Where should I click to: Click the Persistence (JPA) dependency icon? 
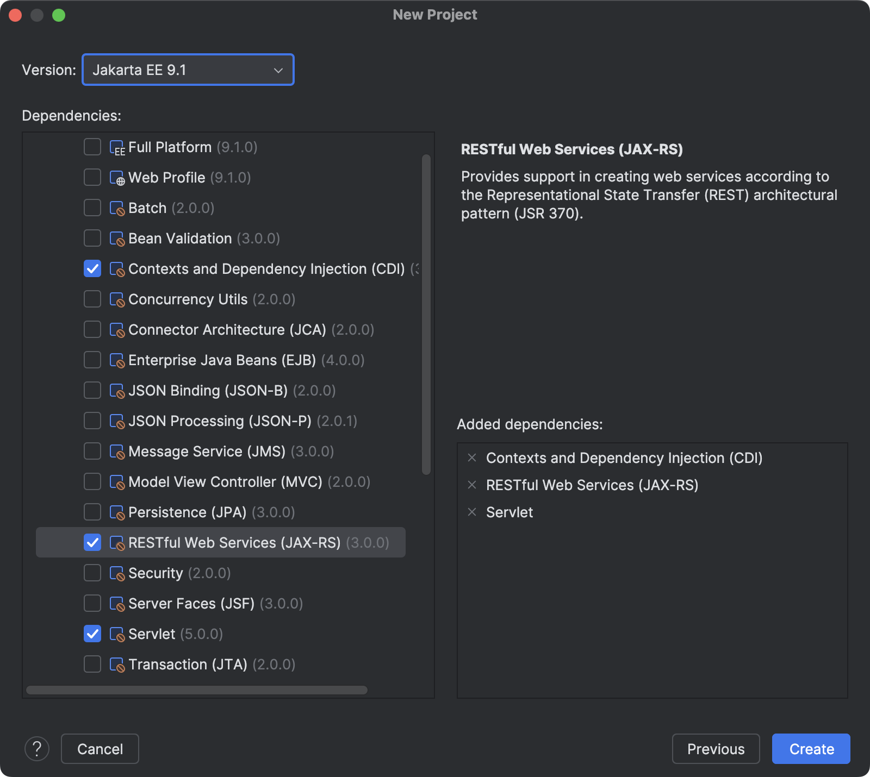coord(117,513)
